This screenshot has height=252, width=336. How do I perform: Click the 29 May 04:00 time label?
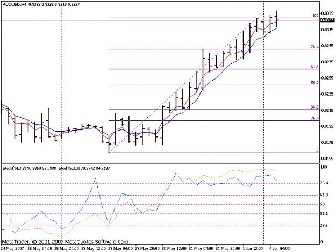(x=120, y=249)
